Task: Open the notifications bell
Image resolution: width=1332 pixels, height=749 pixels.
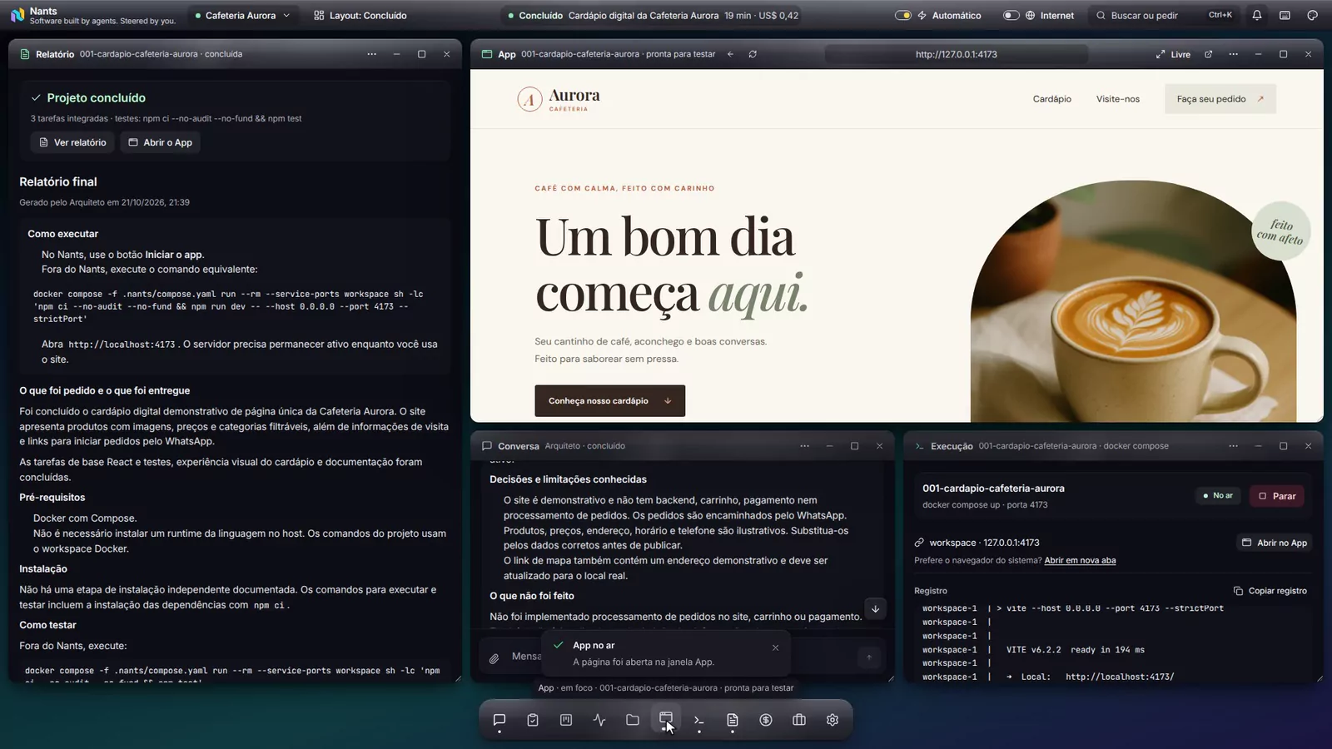Action: coord(1257,15)
